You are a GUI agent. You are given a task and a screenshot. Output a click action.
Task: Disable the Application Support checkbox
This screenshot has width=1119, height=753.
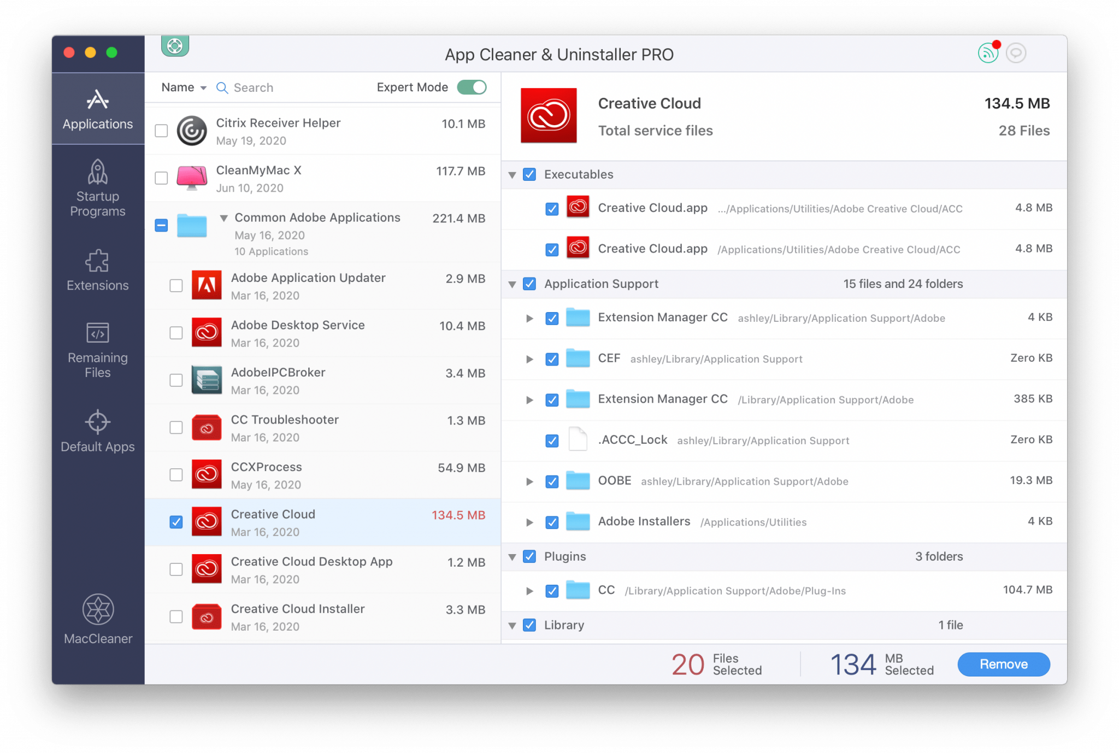pos(528,283)
